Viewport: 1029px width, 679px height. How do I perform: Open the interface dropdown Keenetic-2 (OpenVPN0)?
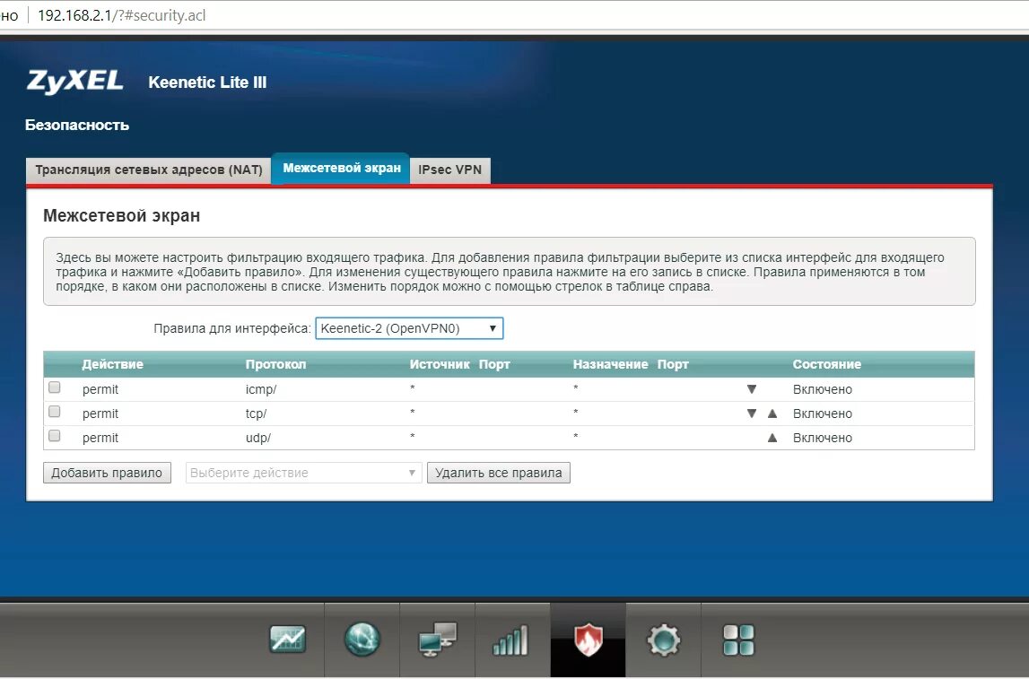[409, 328]
